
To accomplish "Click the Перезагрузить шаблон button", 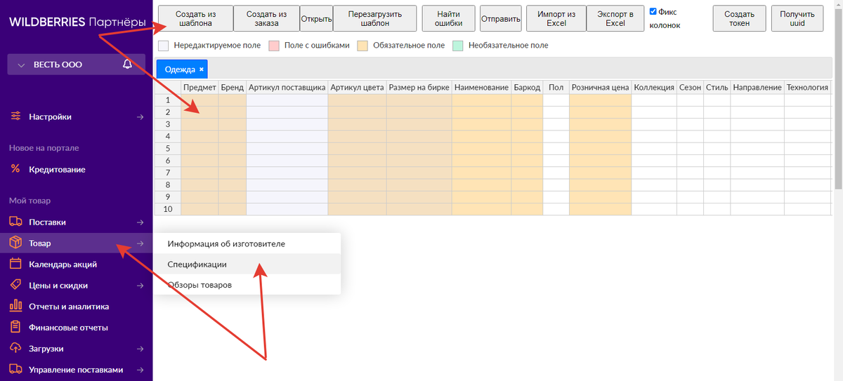I will pos(374,18).
